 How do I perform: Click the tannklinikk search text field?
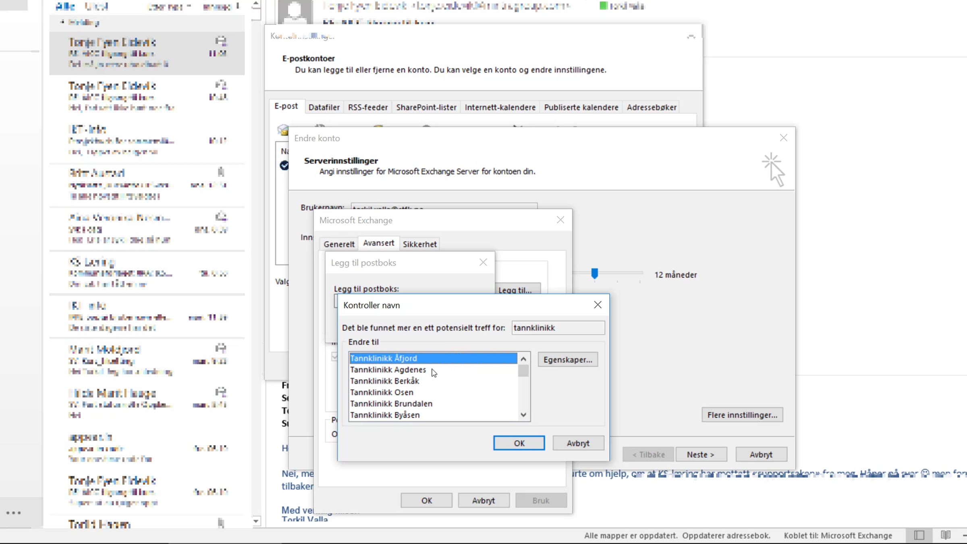558,328
